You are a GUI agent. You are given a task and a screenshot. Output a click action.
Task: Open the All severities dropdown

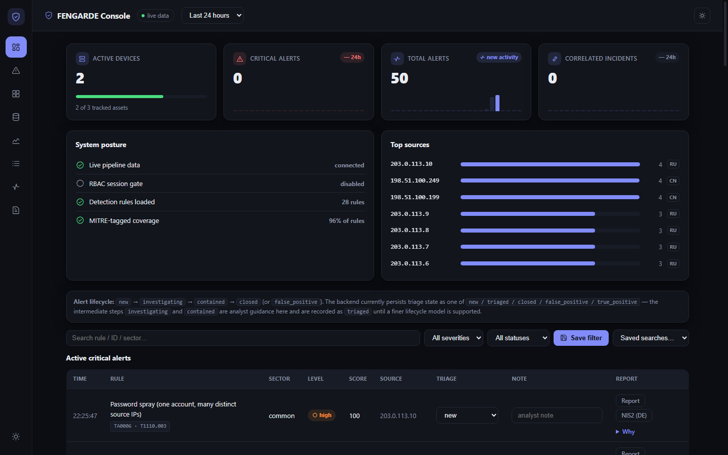click(453, 338)
